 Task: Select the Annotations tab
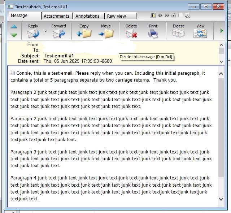(87, 16)
